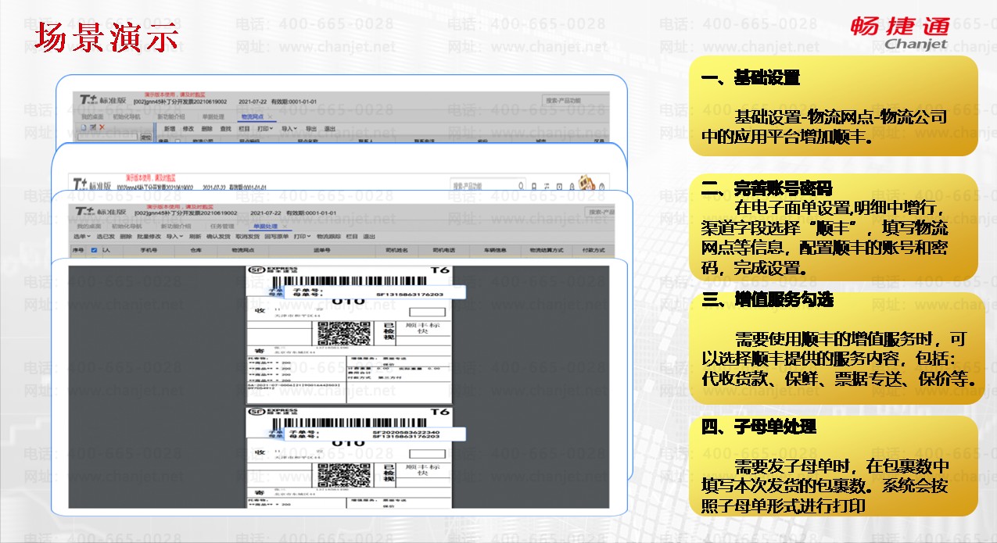
Task: Click 查找 in the 物流网点 toolbar
Action: point(225,129)
